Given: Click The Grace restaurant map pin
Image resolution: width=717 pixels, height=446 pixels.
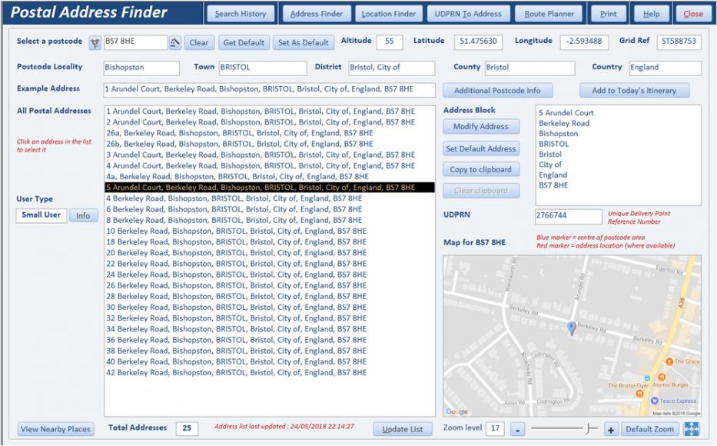Looking at the screenshot, I should click(x=669, y=361).
